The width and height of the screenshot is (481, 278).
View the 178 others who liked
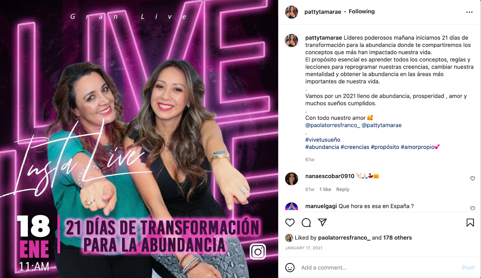397,237
